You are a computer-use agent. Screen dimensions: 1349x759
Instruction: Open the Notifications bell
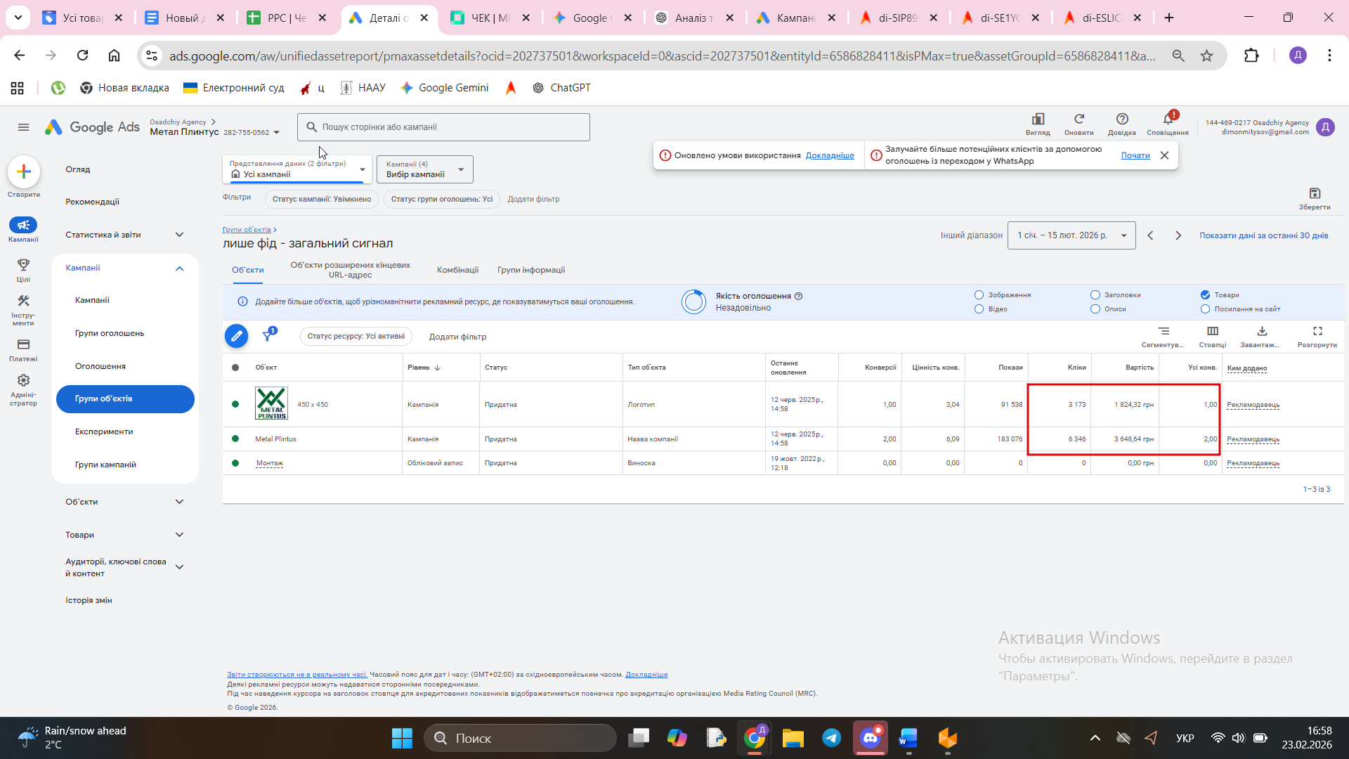tap(1167, 119)
